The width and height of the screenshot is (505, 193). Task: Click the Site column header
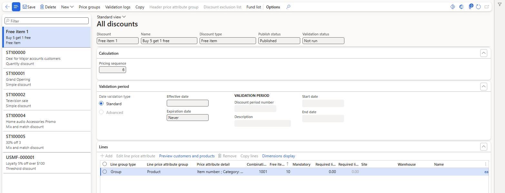pyautogui.click(x=364, y=164)
